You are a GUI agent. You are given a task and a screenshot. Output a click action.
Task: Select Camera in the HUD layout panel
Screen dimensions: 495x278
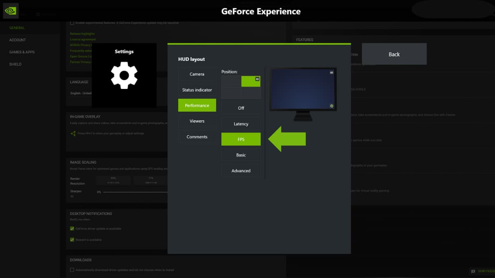click(x=197, y=74)
